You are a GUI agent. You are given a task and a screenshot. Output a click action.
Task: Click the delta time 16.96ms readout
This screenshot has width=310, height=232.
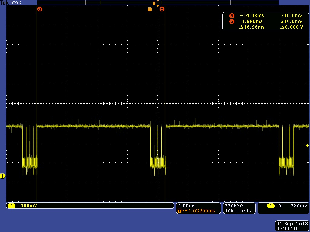coord(252,27)
